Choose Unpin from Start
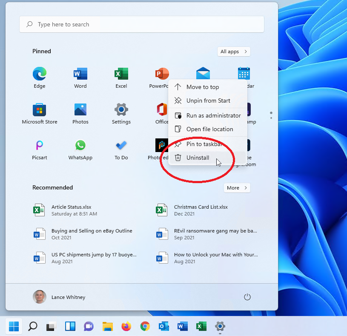The width and height of the screenshot is (347, 336). click(x=208, y=101)
